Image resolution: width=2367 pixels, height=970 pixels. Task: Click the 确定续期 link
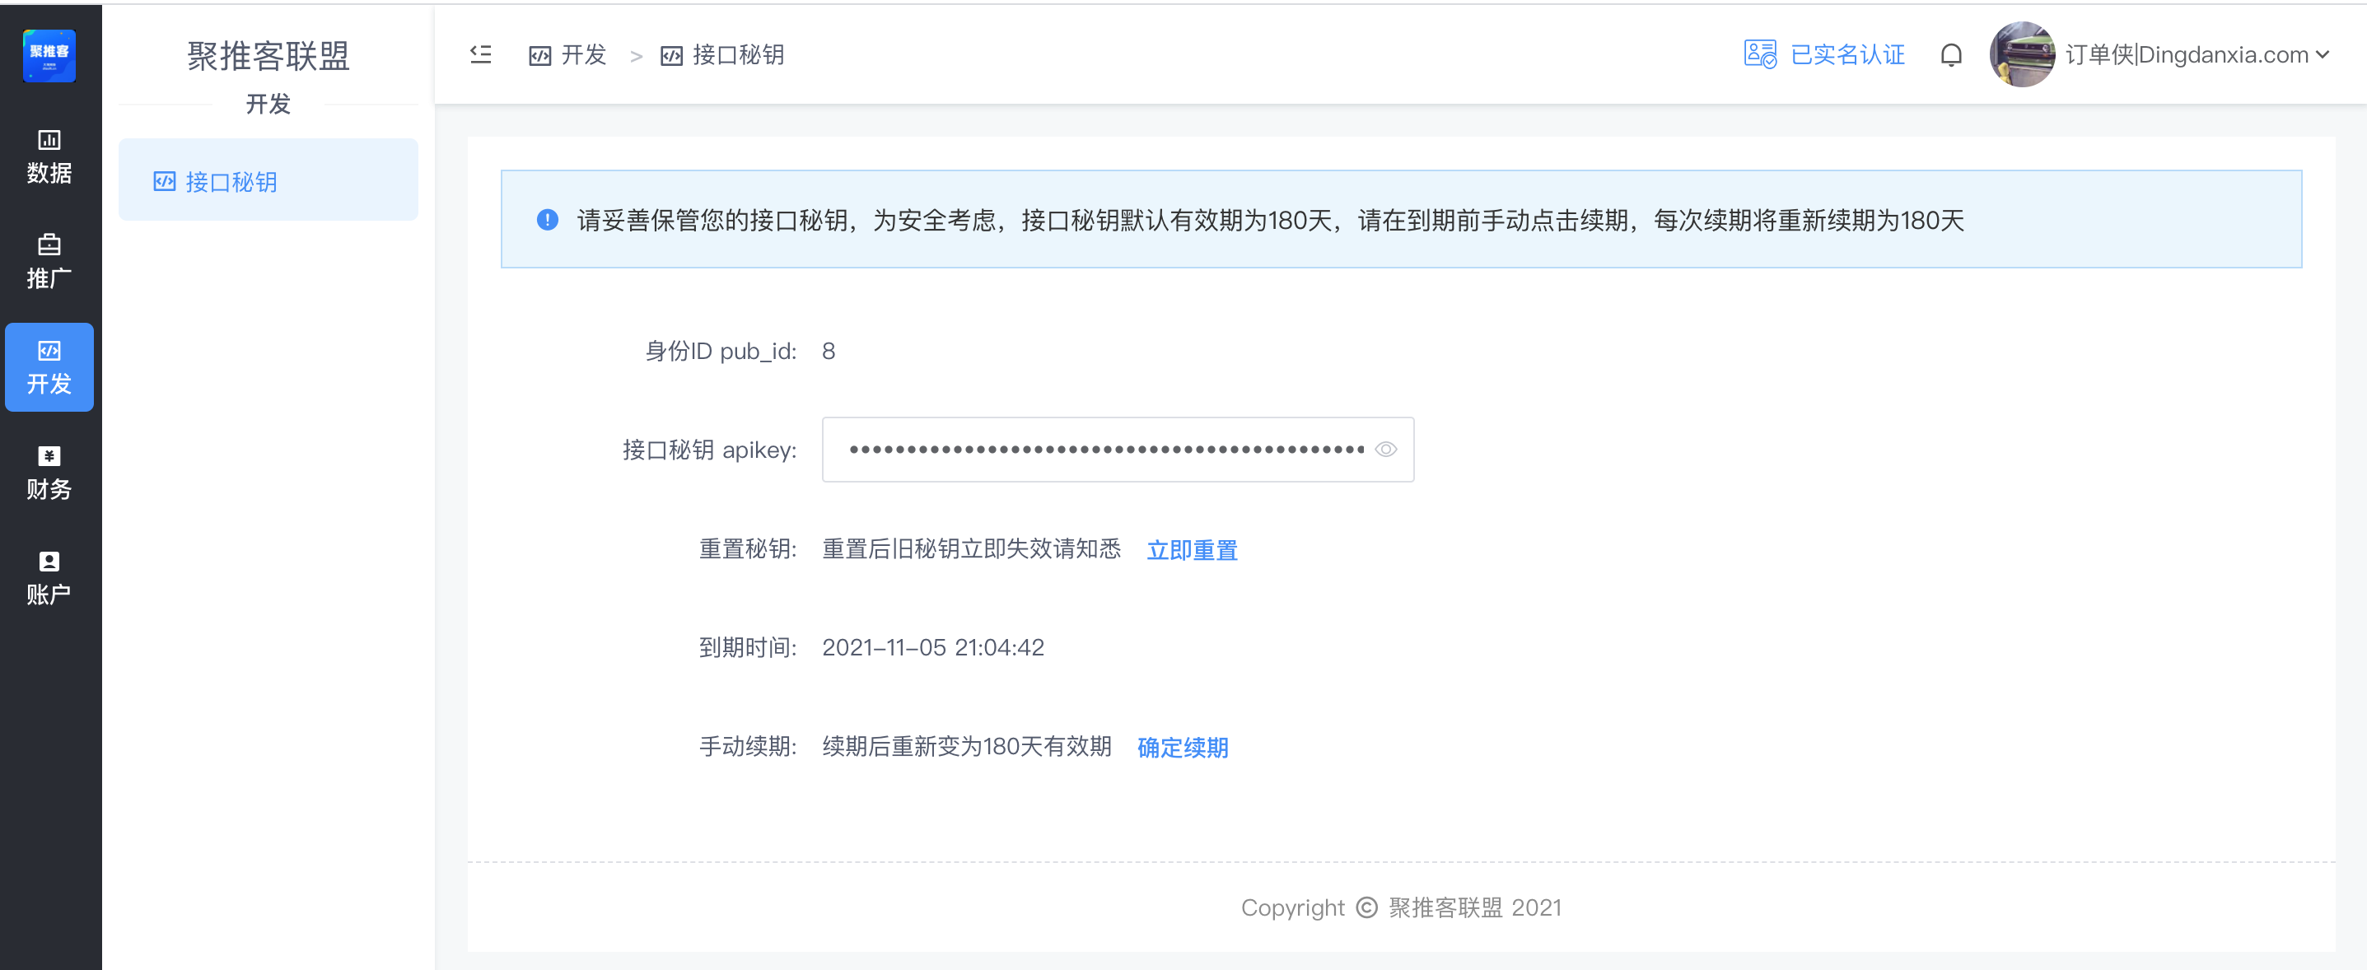pyautogui.click(x=1183, y=748)
